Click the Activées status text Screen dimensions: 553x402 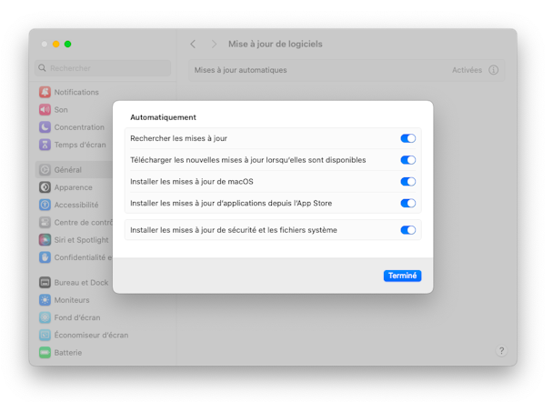(467, 70)
